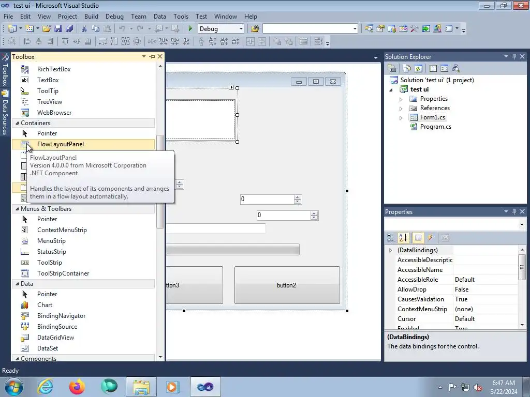
Task: Open Internet Explorer from taskbar
Action: 45,387
